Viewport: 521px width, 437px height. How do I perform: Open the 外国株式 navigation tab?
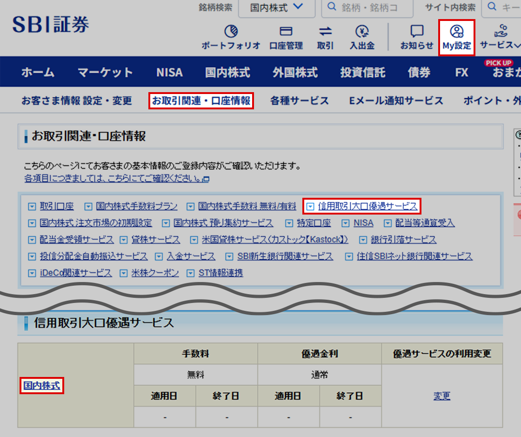pyautogui.click(x=295, y=72)
